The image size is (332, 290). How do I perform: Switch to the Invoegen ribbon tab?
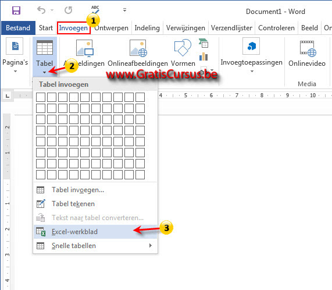click(73, 28)
